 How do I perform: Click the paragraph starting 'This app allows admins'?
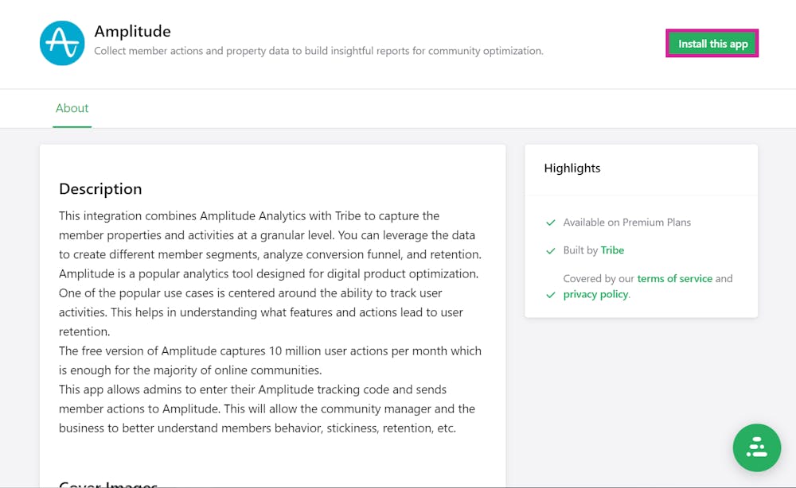[267, 409]
